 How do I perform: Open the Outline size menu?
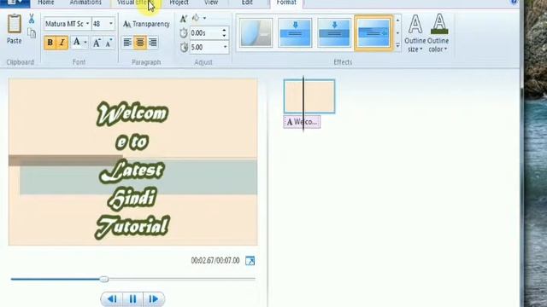pos(415,33)
